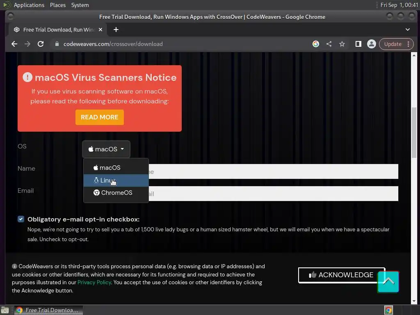The image size is (420, 315).
Task: Open the Places menu
Action: (57, 5)
